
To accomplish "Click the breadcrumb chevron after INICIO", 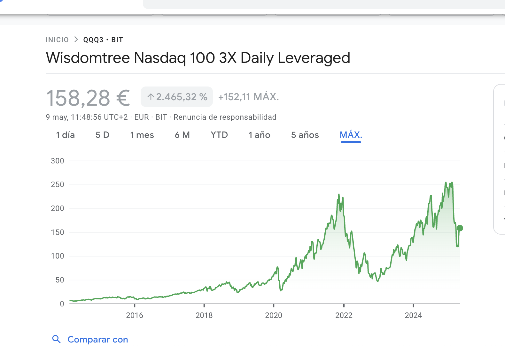I will (x=76, y=40).
